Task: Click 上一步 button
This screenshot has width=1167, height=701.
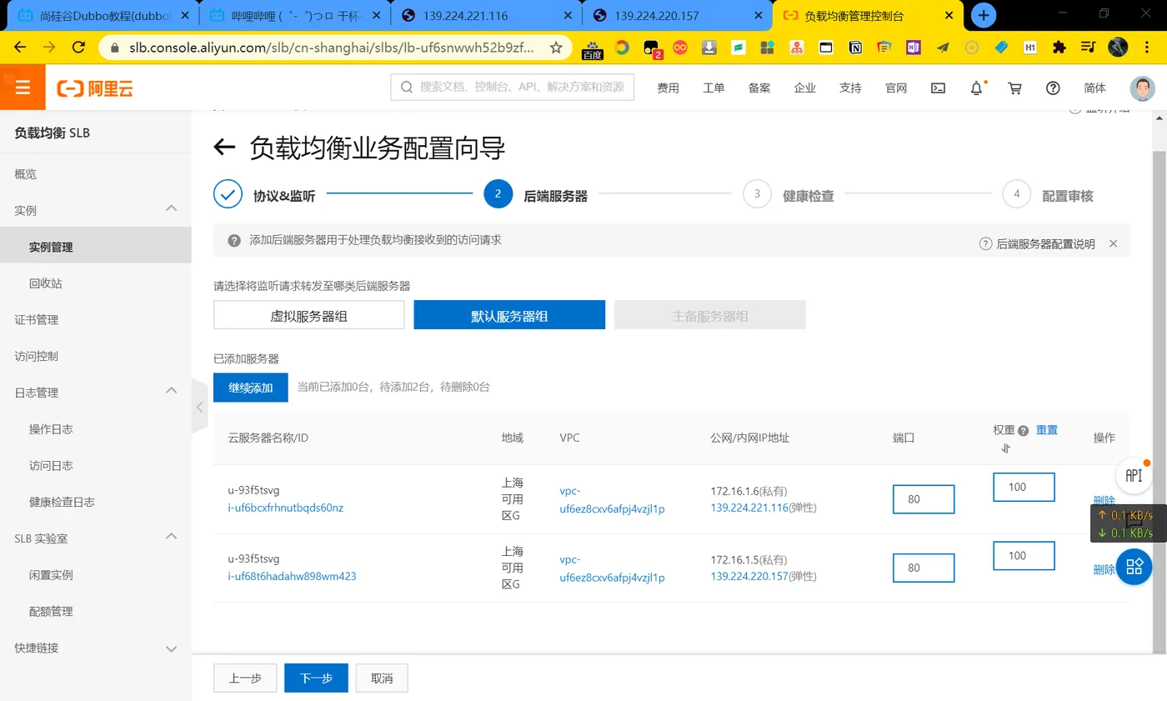Action: click(245, 678)
